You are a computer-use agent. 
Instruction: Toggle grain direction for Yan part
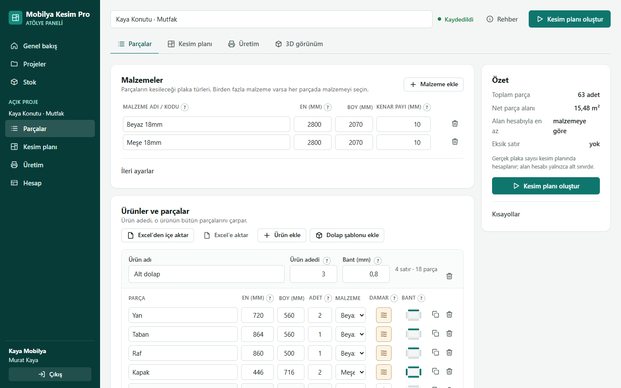tap(384, 315)
